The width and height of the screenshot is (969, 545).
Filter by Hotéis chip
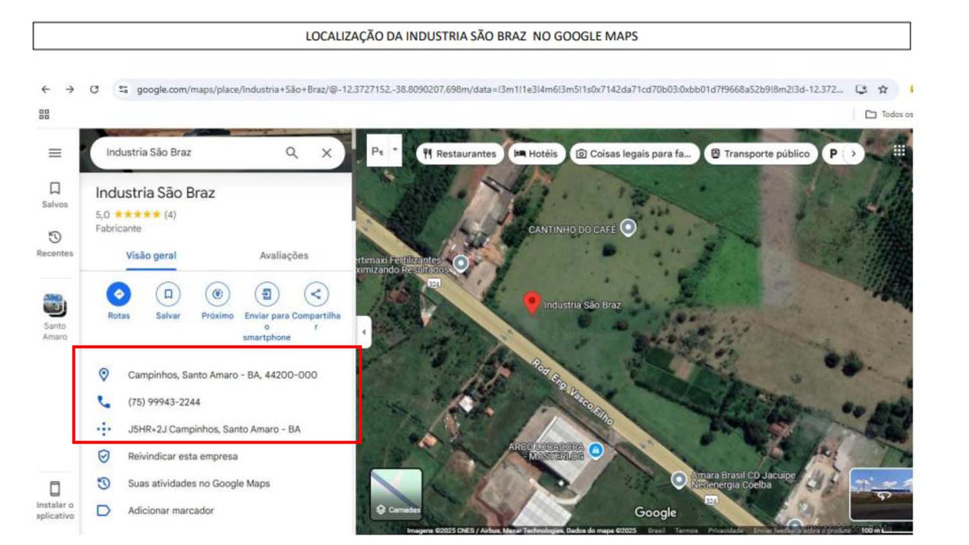click(x=536, y=154)
